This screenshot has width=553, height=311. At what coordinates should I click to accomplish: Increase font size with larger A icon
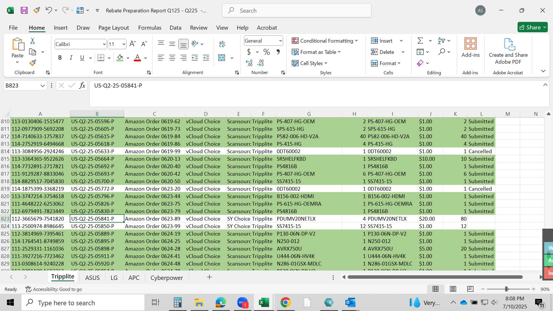pos(132,44)
